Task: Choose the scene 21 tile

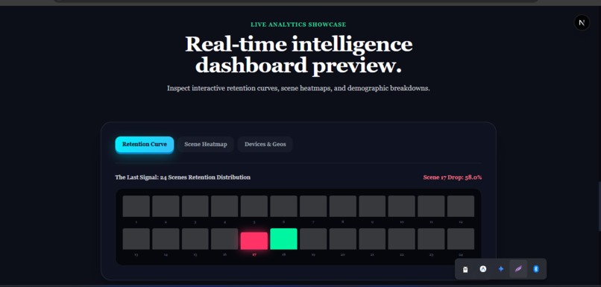Action: (372, 239)
